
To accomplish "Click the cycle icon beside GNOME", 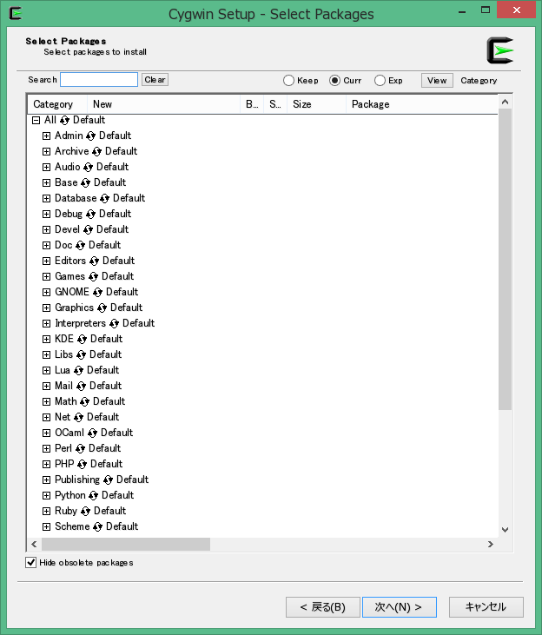I will pyautogui.click(x=97, y=293).
